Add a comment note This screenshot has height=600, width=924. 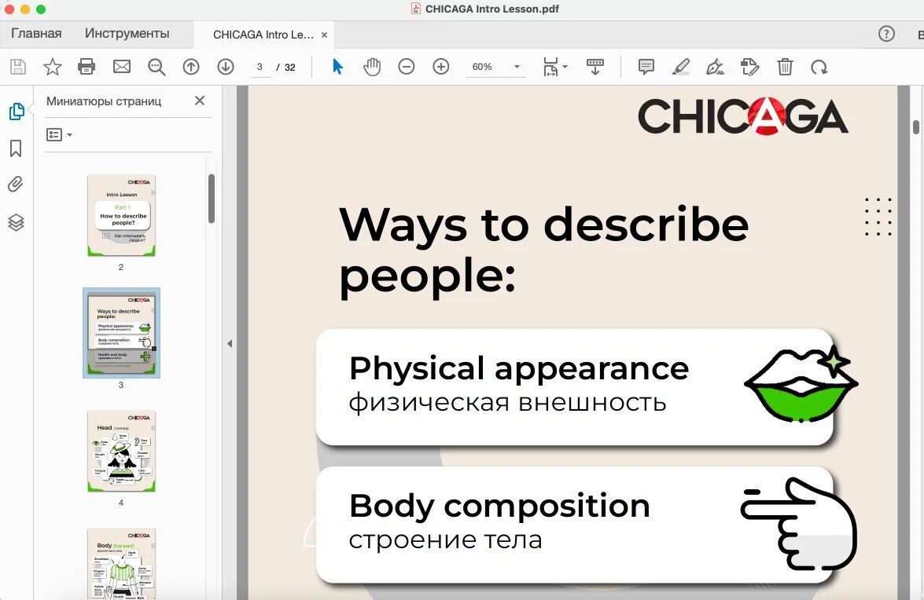[x=646, y=67]
